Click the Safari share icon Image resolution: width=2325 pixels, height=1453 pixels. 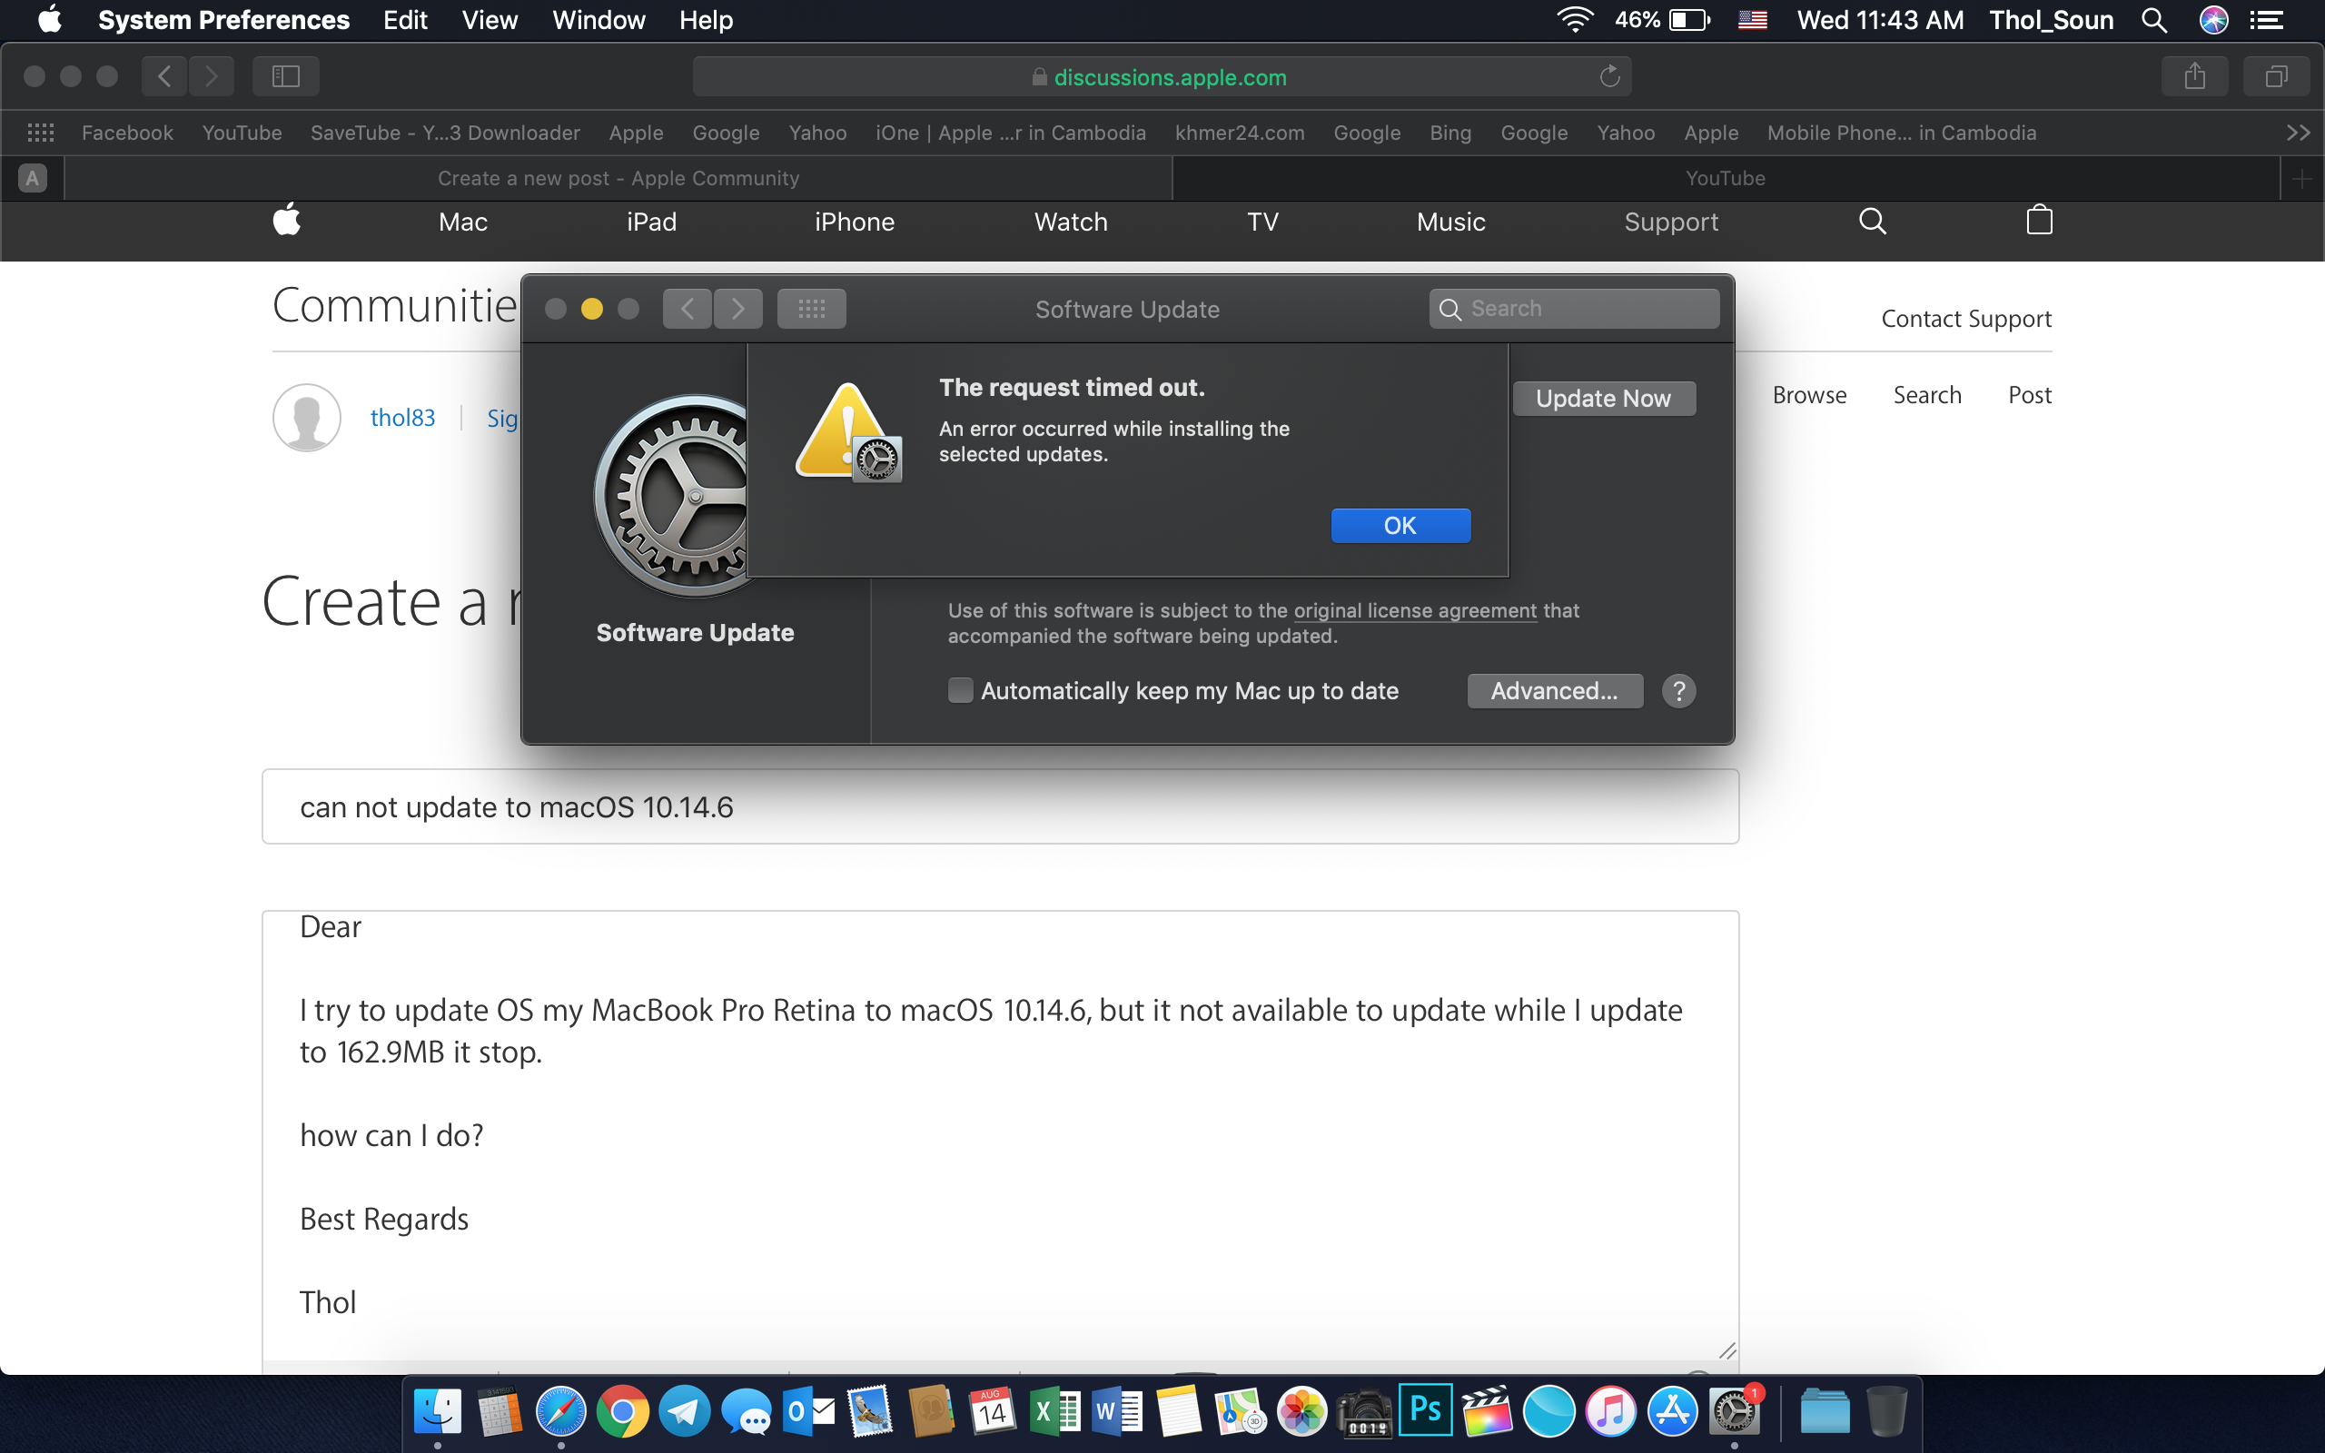click(2193, 76)
